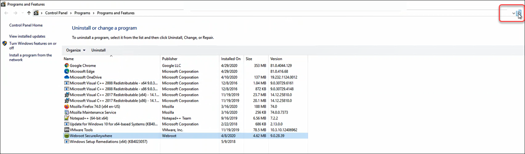Select Windows Setup Remediations (x64) entry
Image resolution: width=525 pixels, height=154 pixels.
(x=108, y=142)
